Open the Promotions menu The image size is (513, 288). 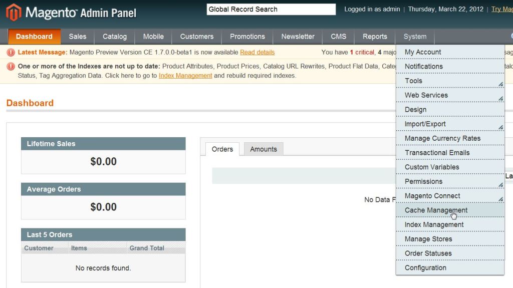point(247,37)
